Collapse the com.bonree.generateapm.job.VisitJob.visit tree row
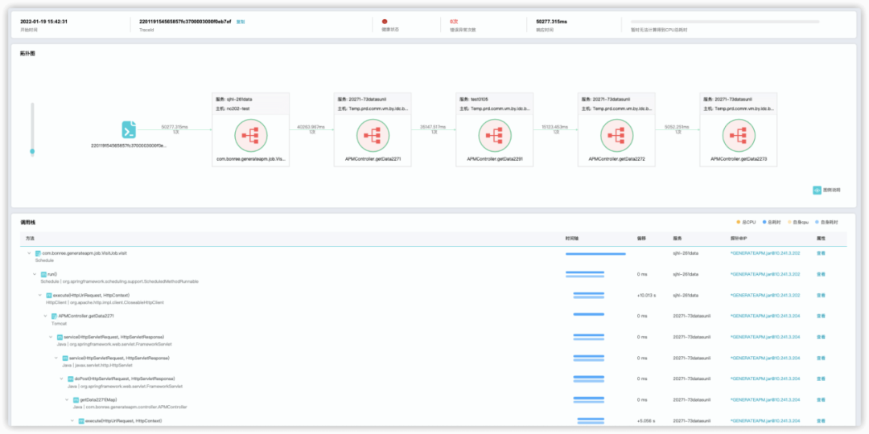 tap(30, 253)
